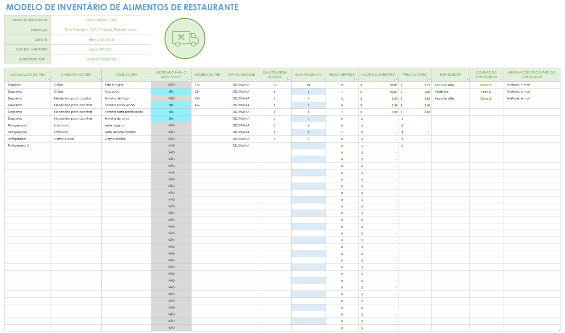Click the GERENTE label cell
Image resolution: width=565 pixels, height=333 pixels.
pos(27,40)
